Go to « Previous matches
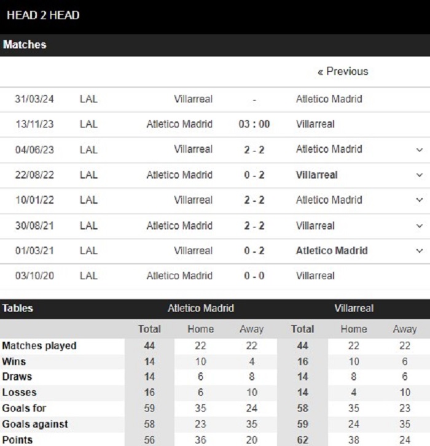Image resolution: width=430 pixels, height=446 pixels. click(343, 71)
